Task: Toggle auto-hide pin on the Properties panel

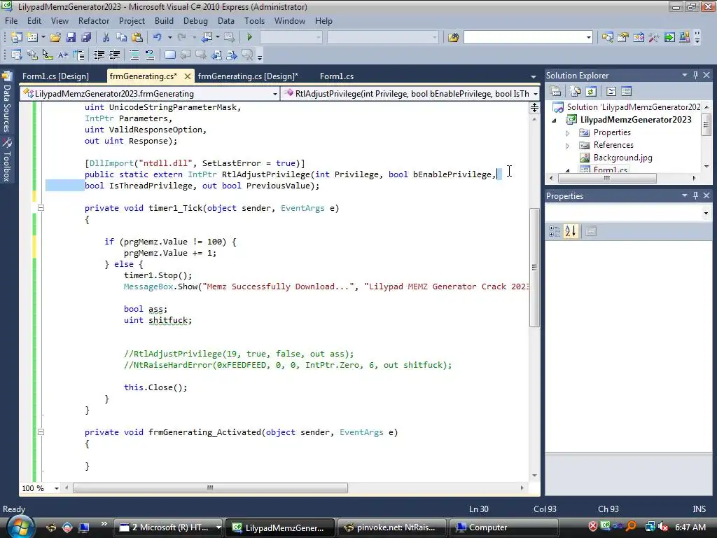Action: 695,195
